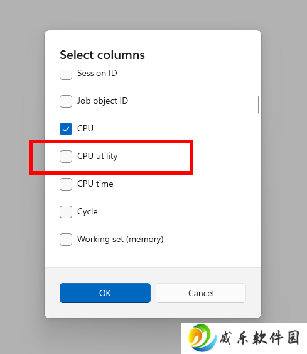Tick the Working set (memory) checkbox

tap(66, 240)
